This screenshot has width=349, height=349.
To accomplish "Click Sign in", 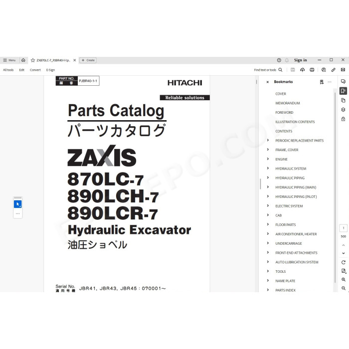I will point(300,60).
